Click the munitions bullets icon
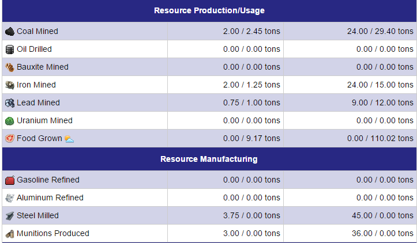417x243 pixels. 10,234
